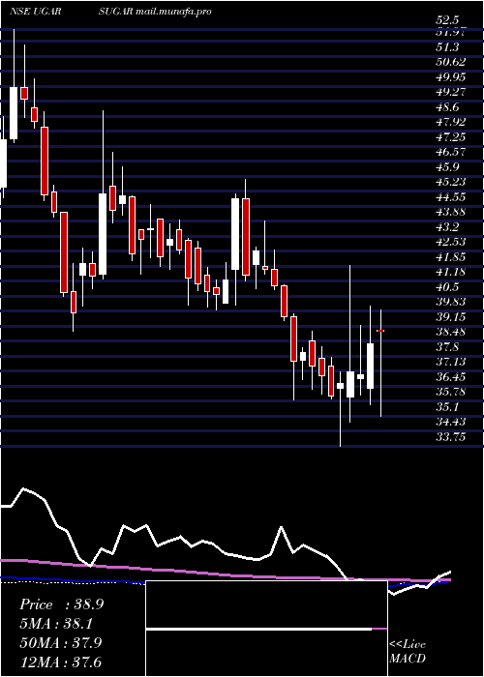Click the 49.27 price axis label
Screen dimensions: 484x677
point(451,92)
